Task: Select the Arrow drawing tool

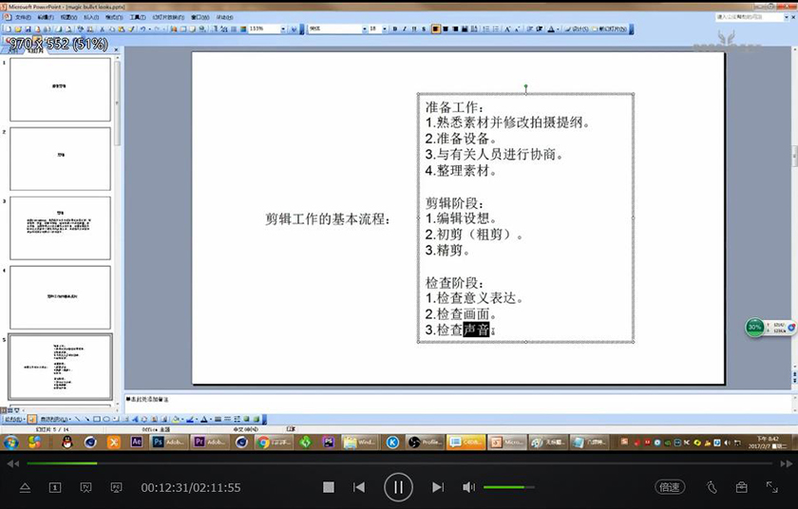Action: [86, 419]
